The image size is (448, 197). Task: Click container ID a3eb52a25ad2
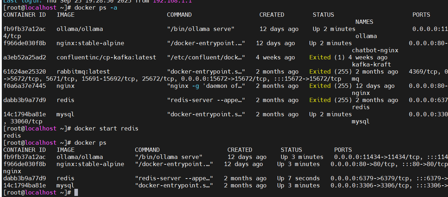25,57
